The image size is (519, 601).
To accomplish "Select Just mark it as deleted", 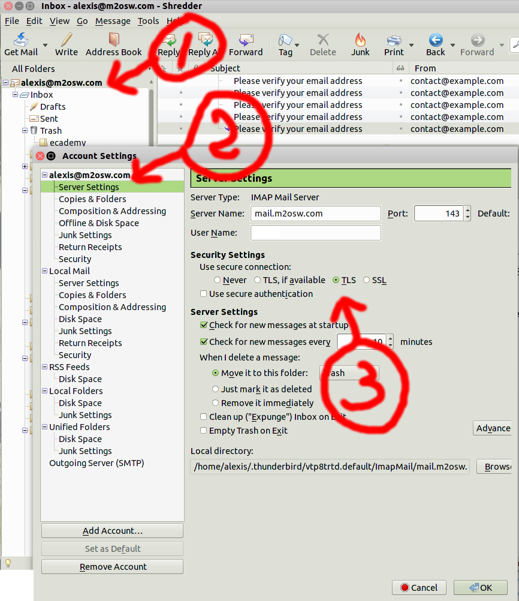I will coord(215,389).
